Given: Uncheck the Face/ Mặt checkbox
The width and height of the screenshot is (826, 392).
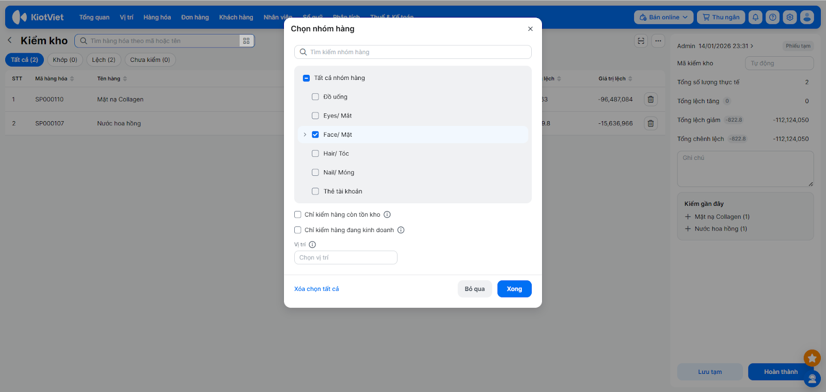Looking at the screenshot, I should point(315,135).
